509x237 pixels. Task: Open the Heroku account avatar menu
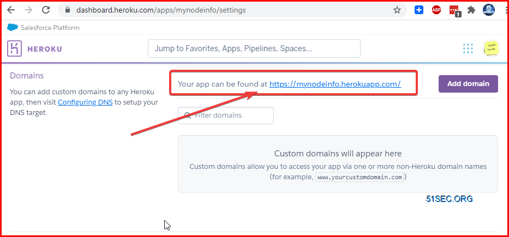click(492, 48)
